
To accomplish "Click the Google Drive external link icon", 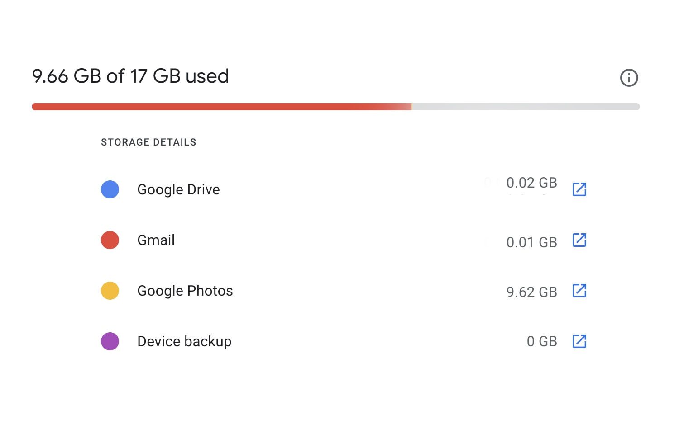I will click(x=579, y=189).
